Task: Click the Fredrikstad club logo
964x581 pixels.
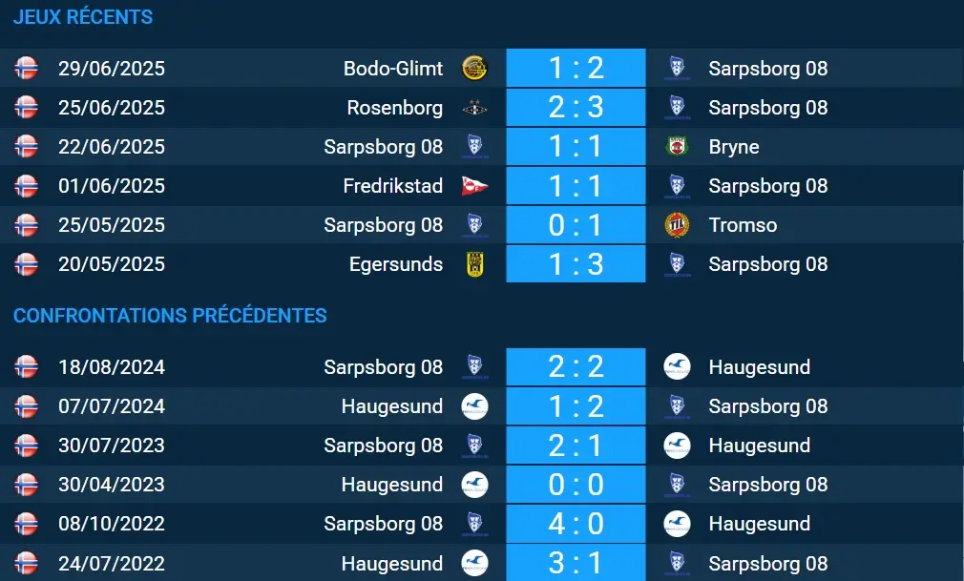Action: tap(474, 186)
